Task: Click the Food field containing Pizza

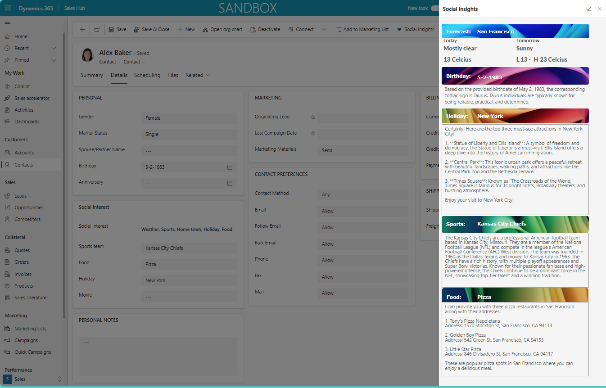Action: (x=189, y=264)
